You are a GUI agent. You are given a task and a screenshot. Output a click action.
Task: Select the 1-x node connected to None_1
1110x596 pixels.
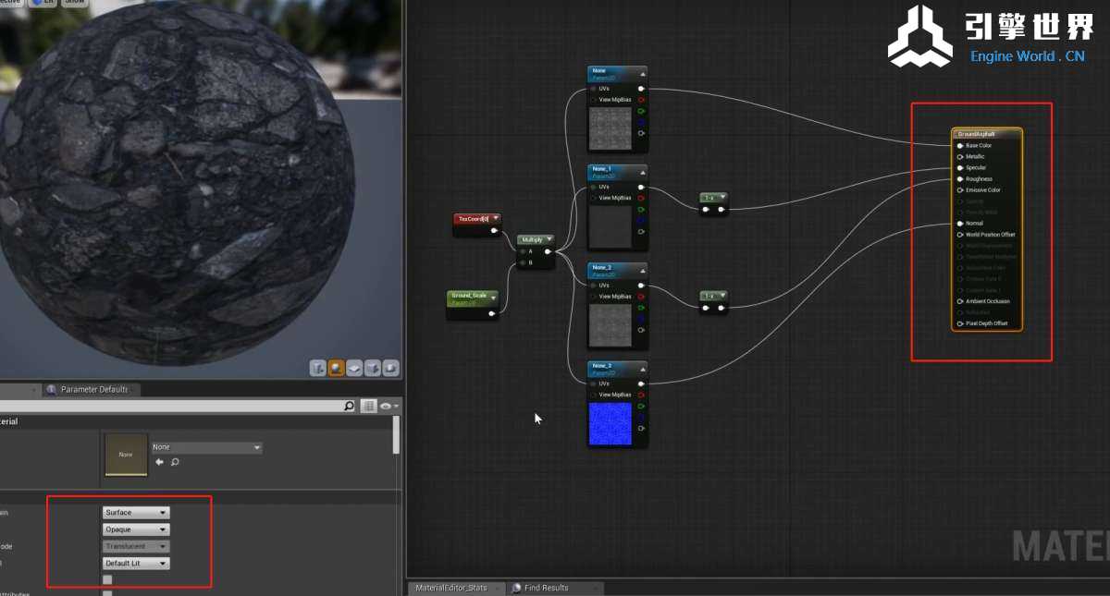coord(713,203)
